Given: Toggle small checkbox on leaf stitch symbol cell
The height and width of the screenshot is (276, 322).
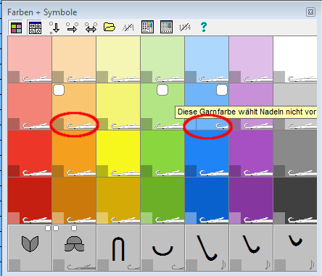Looking at the screenshot, I should 48,228.
